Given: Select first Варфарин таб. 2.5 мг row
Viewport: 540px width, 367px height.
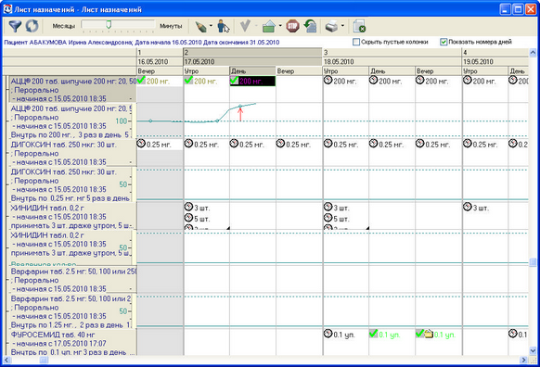Looking at the screenshot, I should [x=72, y=280].
